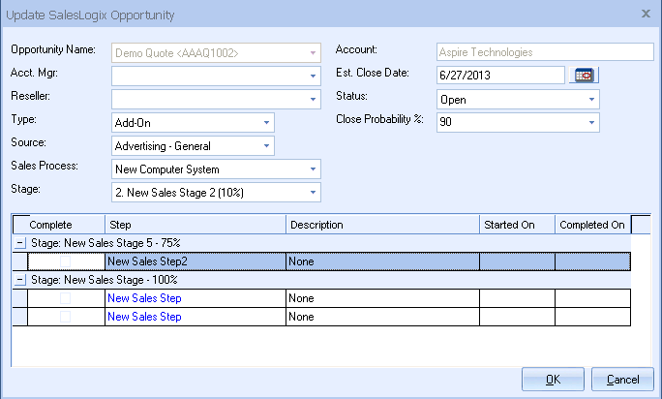Open the Sales Process dropdown

point(313,169)
